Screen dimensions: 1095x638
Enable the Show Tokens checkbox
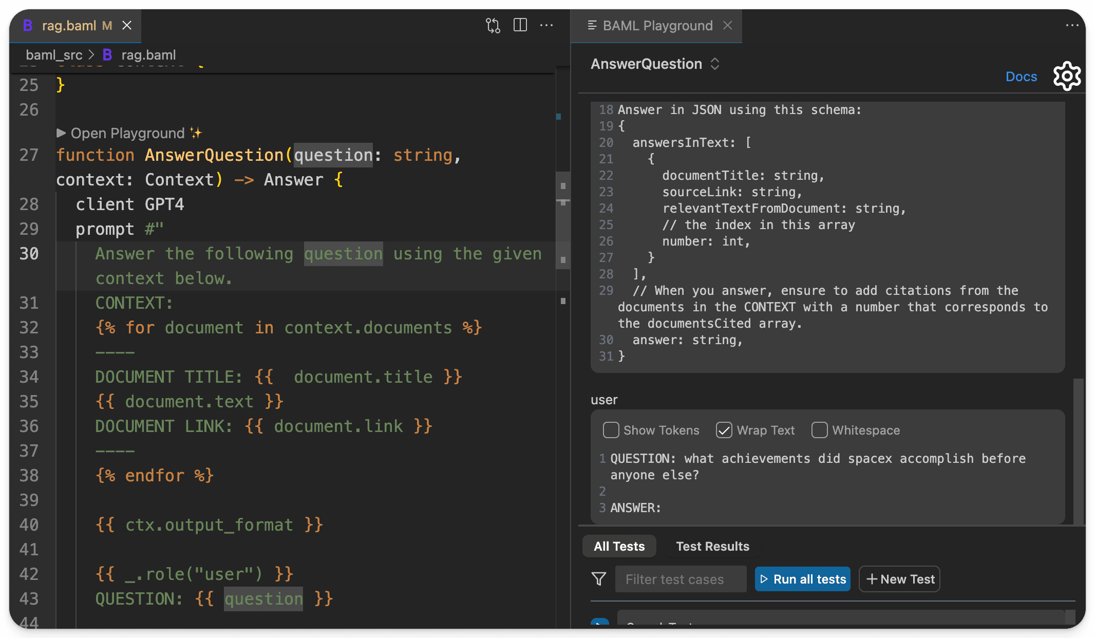point(611,430)
